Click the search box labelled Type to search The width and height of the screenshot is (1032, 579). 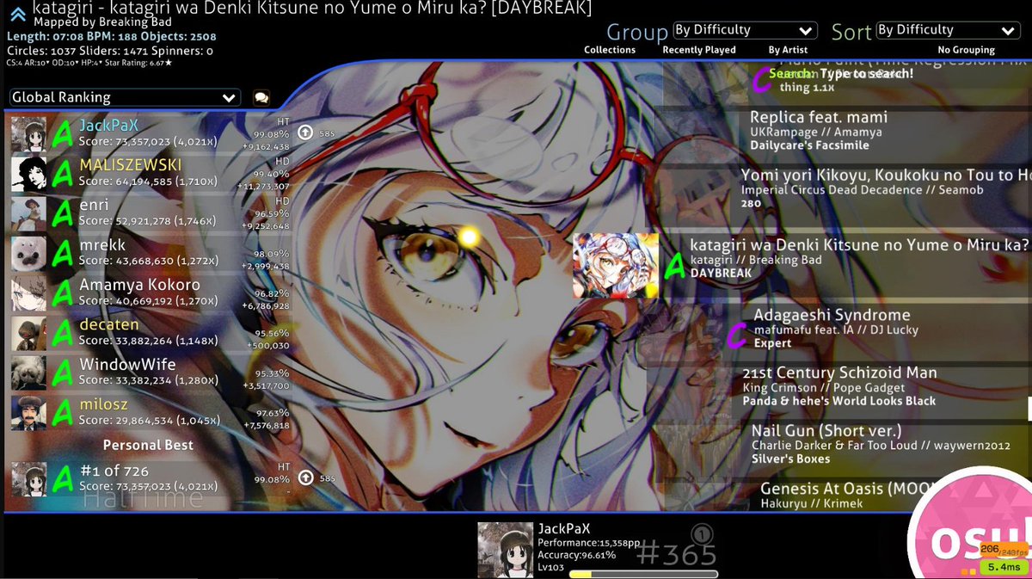pos(841,74)
